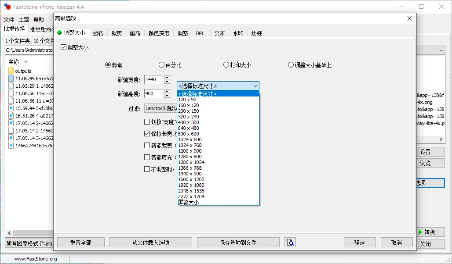Select 屏幕大小 at the bottom of the list

click(x=188, y=202)
